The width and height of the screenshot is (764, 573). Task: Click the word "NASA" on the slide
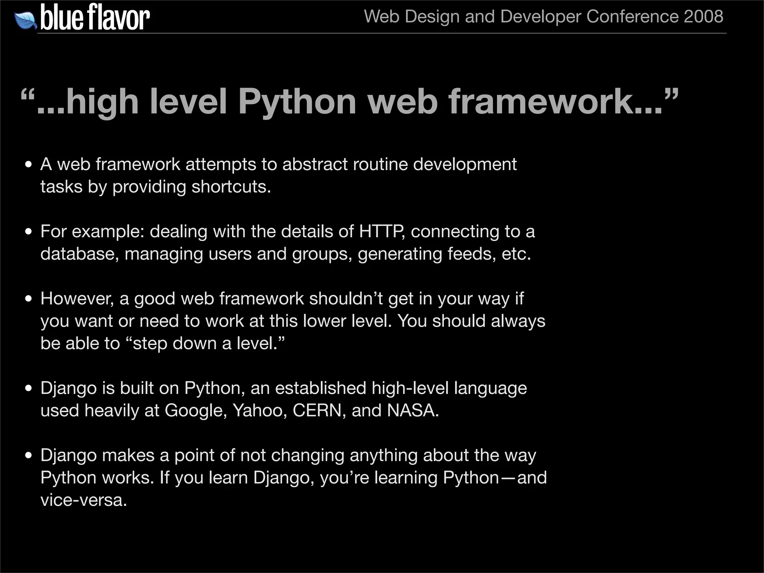(x=410, y=410)
